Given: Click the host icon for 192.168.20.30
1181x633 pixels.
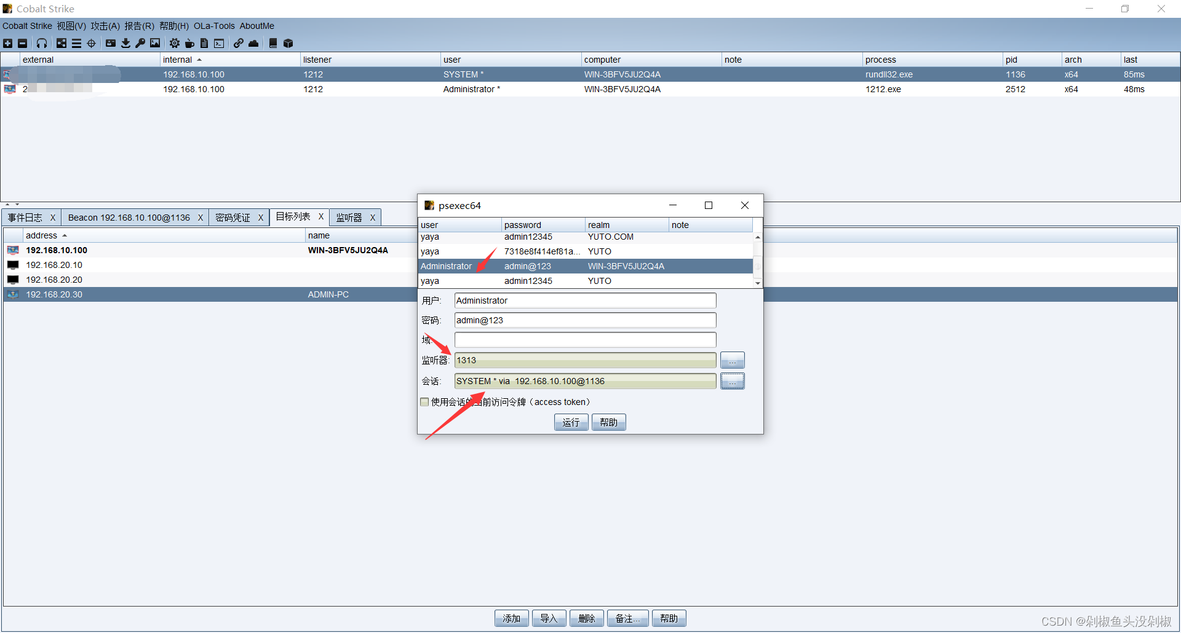Looking at the screenshot, I should pyautogui.click(x=13, y=294).
